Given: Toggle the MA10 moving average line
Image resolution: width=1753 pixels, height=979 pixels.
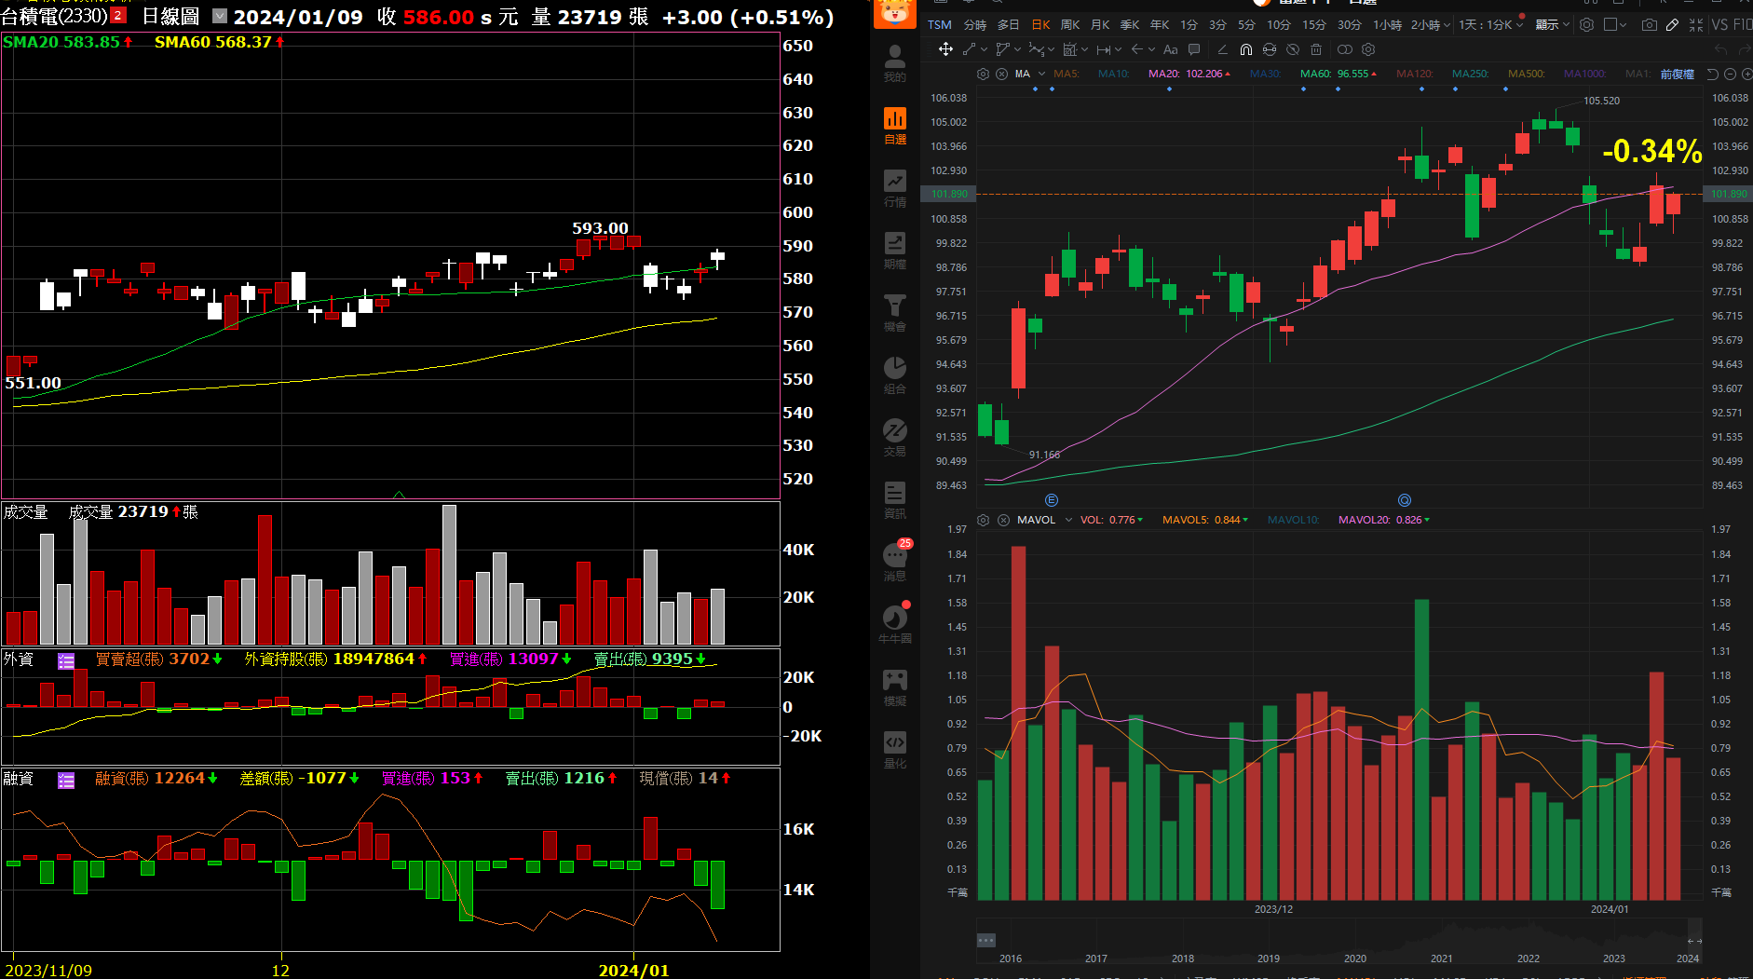Looking at the screenshot, I should click(x=1113, y=74).
